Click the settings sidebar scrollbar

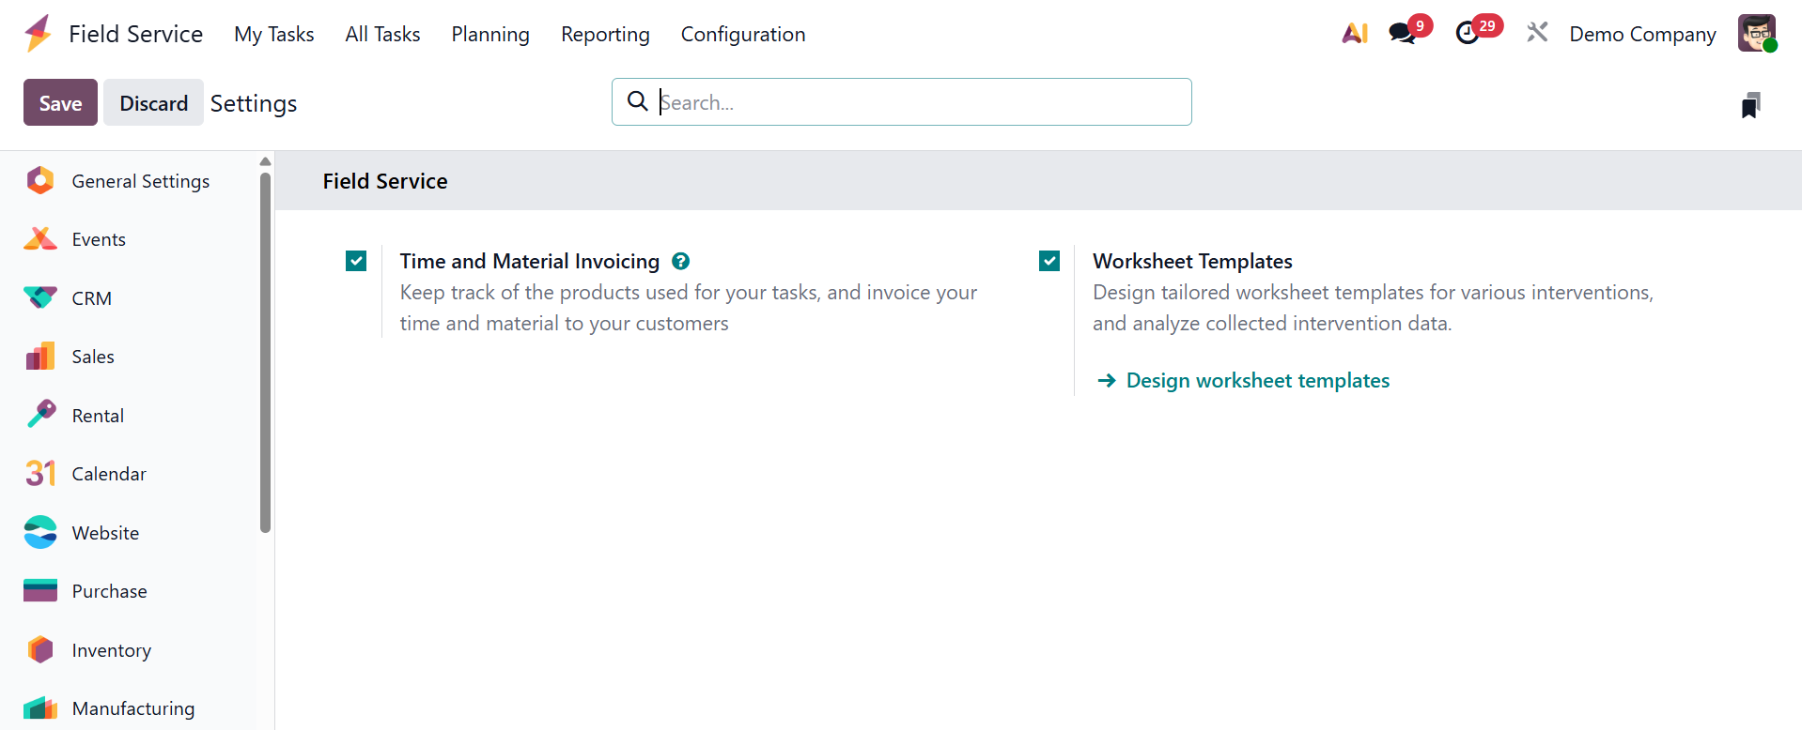[x=265, y=352]
